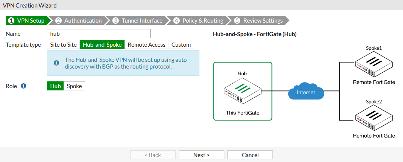Choose the Remote Access template type
The image size is (403, 162).
[x=146, y=44]
